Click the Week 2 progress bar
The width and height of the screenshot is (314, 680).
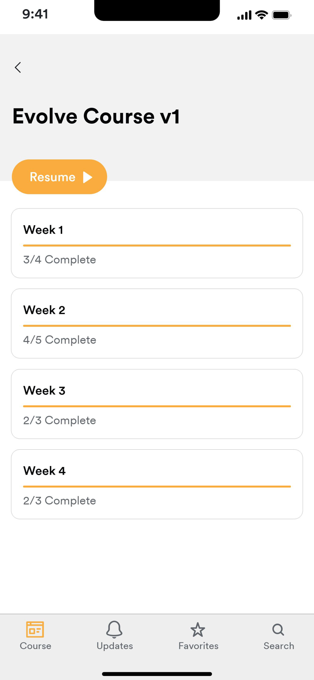tap(157, 325)
